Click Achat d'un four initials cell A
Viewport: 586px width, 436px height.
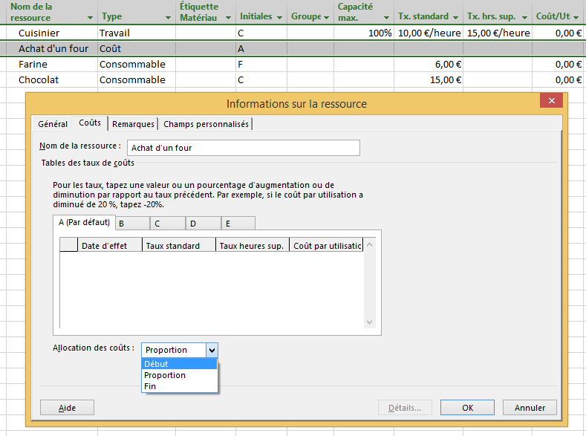261,48
